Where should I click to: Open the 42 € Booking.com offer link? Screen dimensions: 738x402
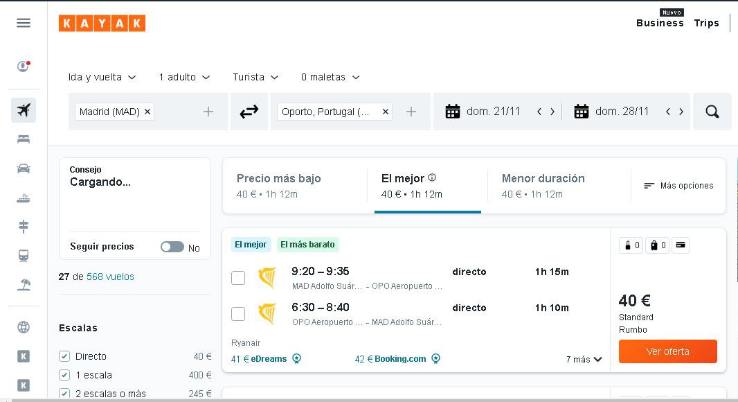click(x=390, y=359)
